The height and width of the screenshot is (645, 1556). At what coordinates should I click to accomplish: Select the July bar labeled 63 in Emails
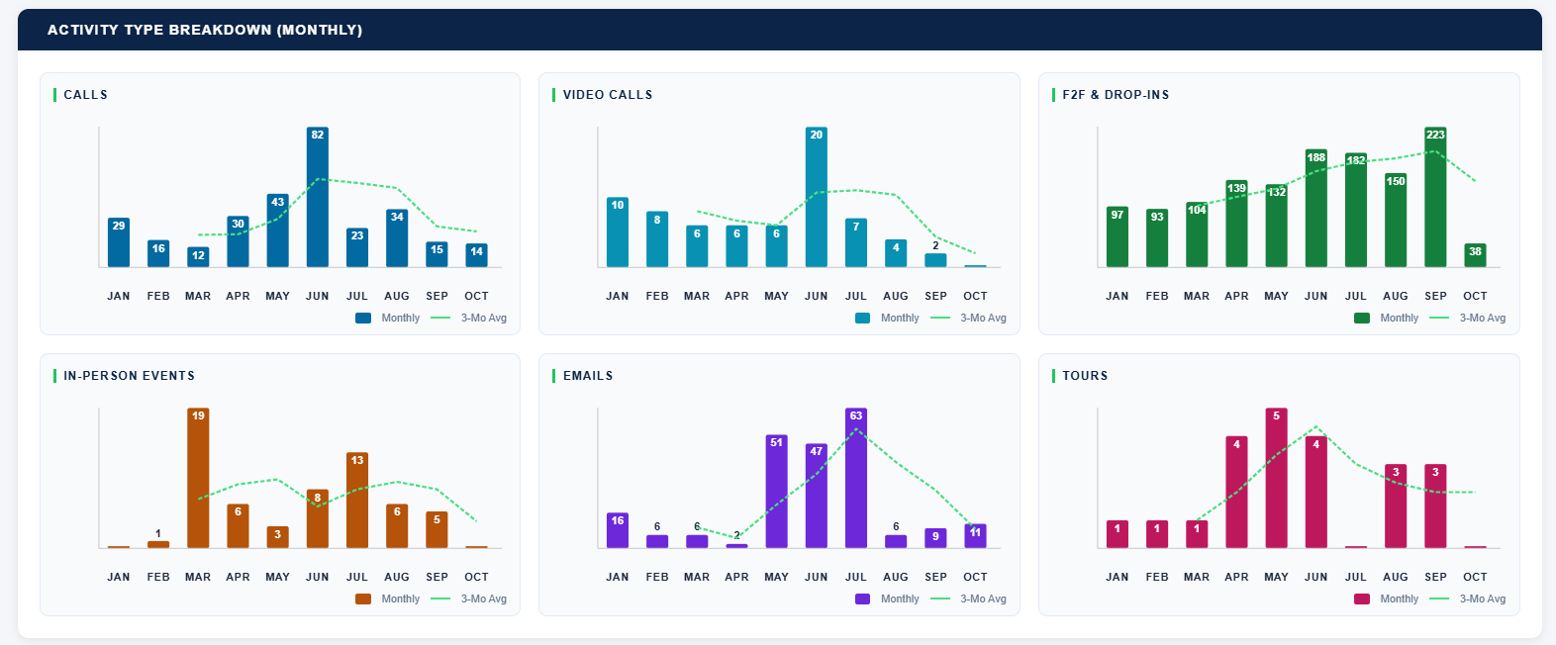pyautogui.click(x=856, y=478)
